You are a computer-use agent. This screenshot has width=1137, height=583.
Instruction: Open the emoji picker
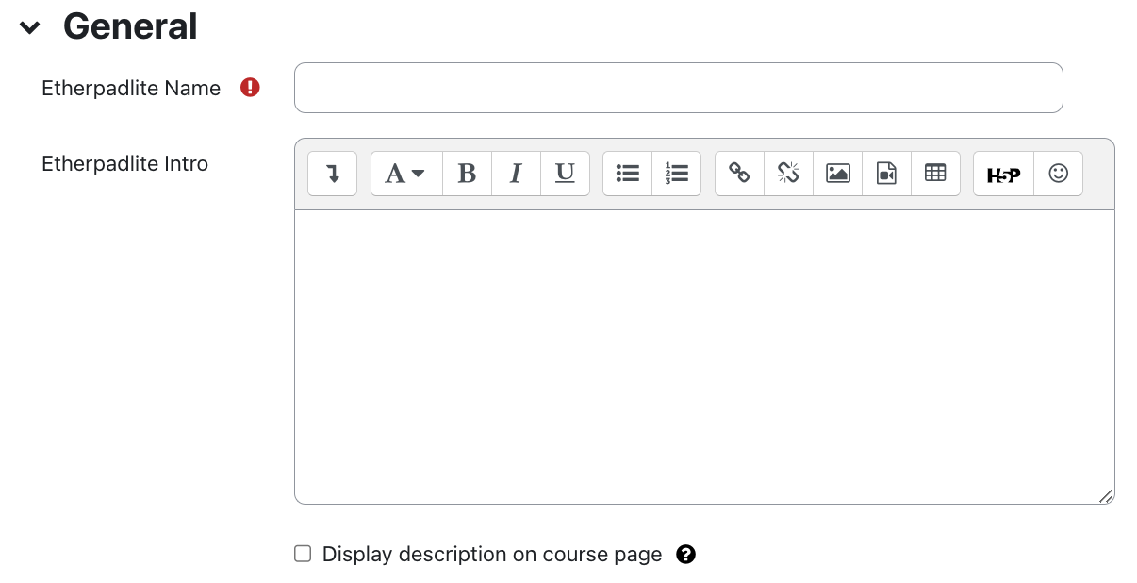pyautogui.click(x=1058, y=174)
